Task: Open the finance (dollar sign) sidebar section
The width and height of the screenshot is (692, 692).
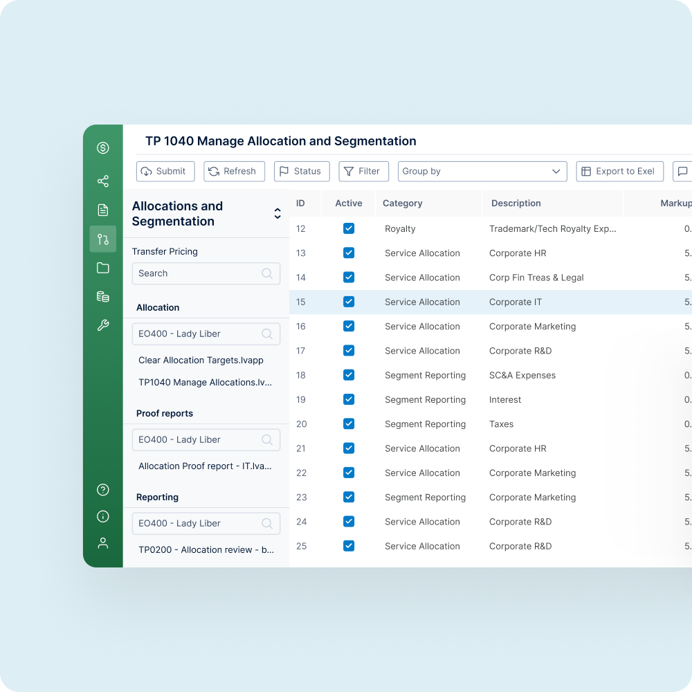Action: point(103,147)
